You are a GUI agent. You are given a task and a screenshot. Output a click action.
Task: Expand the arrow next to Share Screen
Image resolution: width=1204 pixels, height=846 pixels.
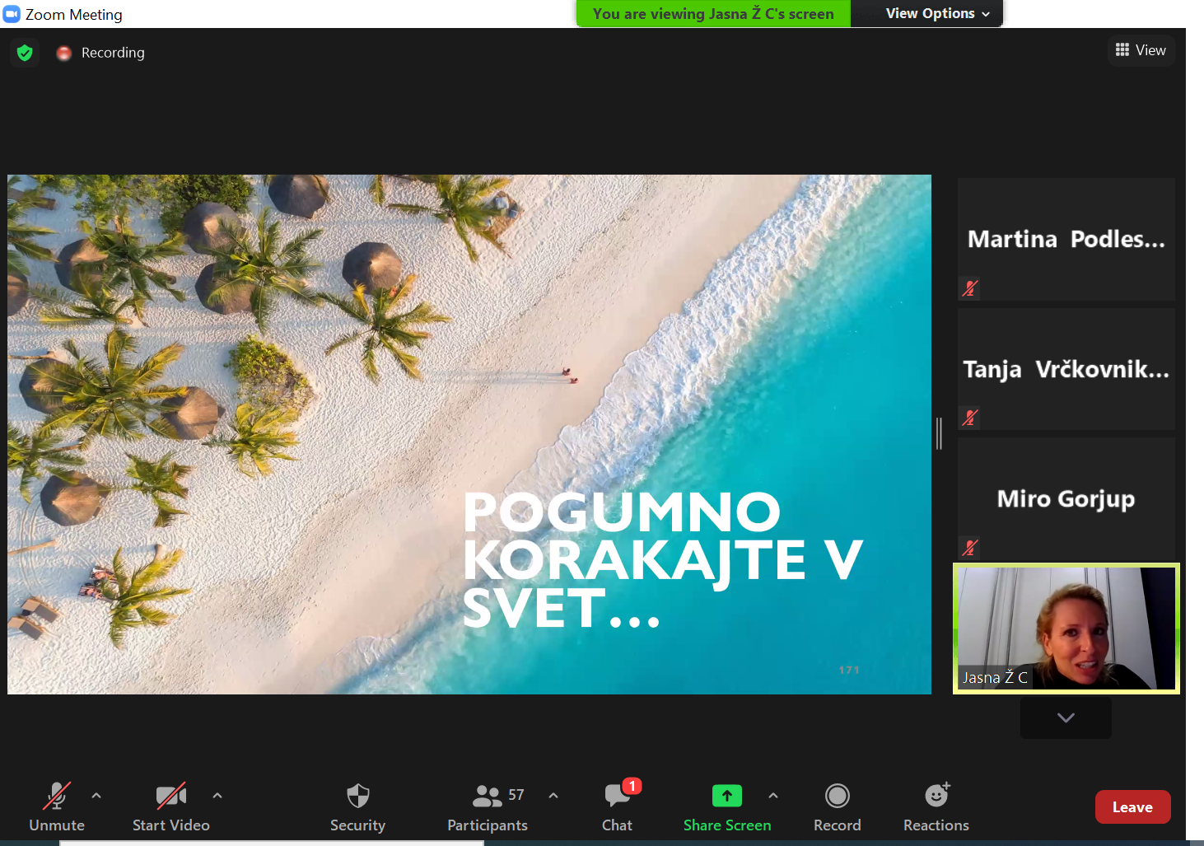(x=772, y=796)
